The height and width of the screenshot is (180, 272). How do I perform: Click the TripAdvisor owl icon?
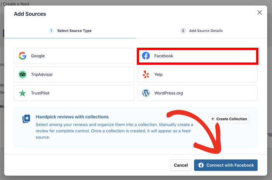coord(23,74)
